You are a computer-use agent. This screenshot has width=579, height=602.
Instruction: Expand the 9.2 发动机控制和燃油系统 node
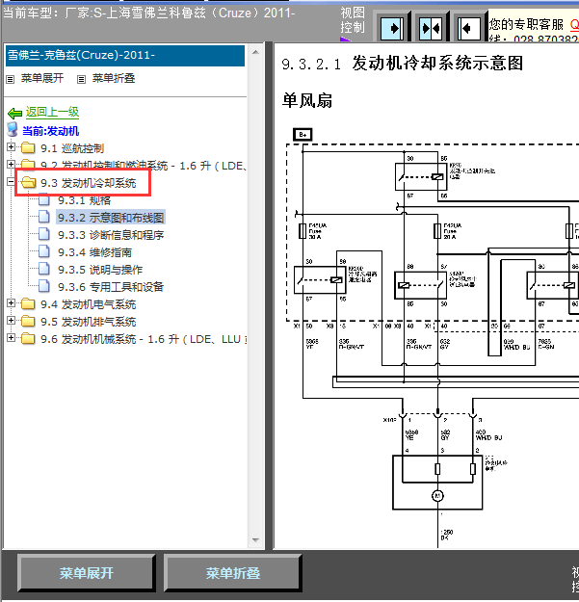click(x=11, y=165)
